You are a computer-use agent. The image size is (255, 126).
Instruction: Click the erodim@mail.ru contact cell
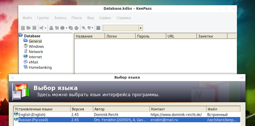164,120
